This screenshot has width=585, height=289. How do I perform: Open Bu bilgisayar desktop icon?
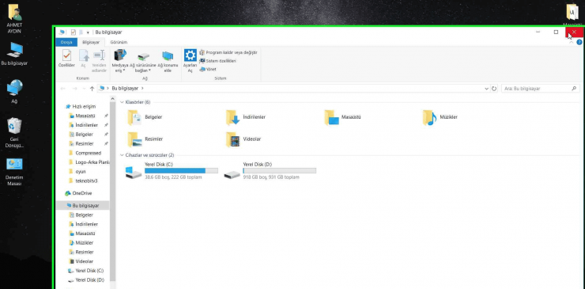click(x=14, y=54)
